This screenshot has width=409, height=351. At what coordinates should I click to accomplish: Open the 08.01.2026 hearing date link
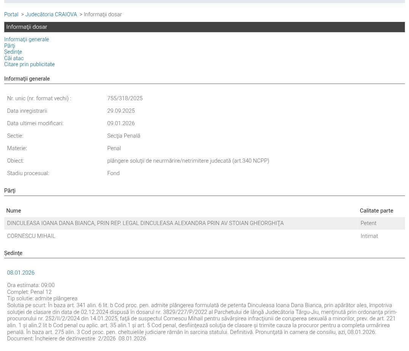pos(21,273)
